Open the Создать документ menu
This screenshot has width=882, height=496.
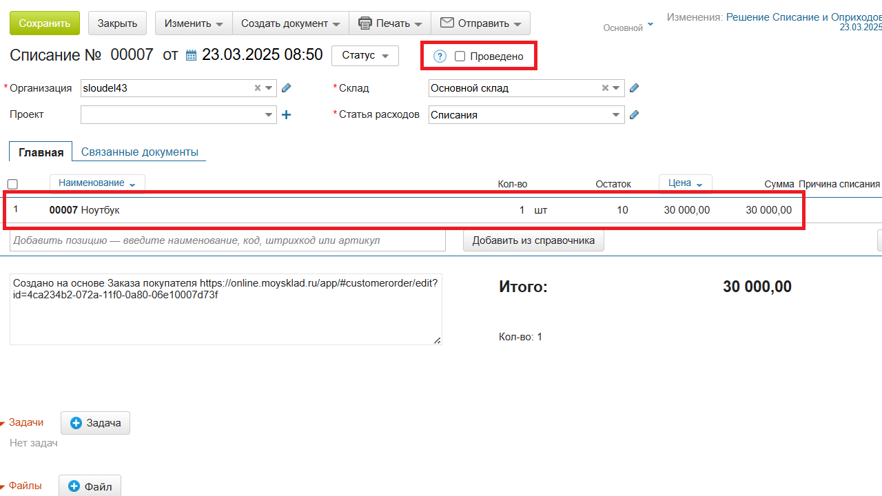(290, 23)
